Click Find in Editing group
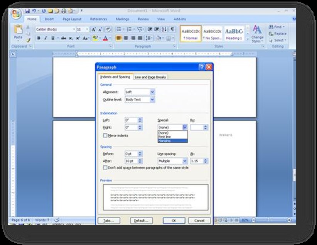Image resolution: width=317 pixels, height=245 pixels. (277, 27)
